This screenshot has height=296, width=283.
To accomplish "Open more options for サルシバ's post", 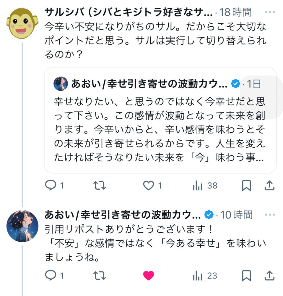I will pos(270,12).
